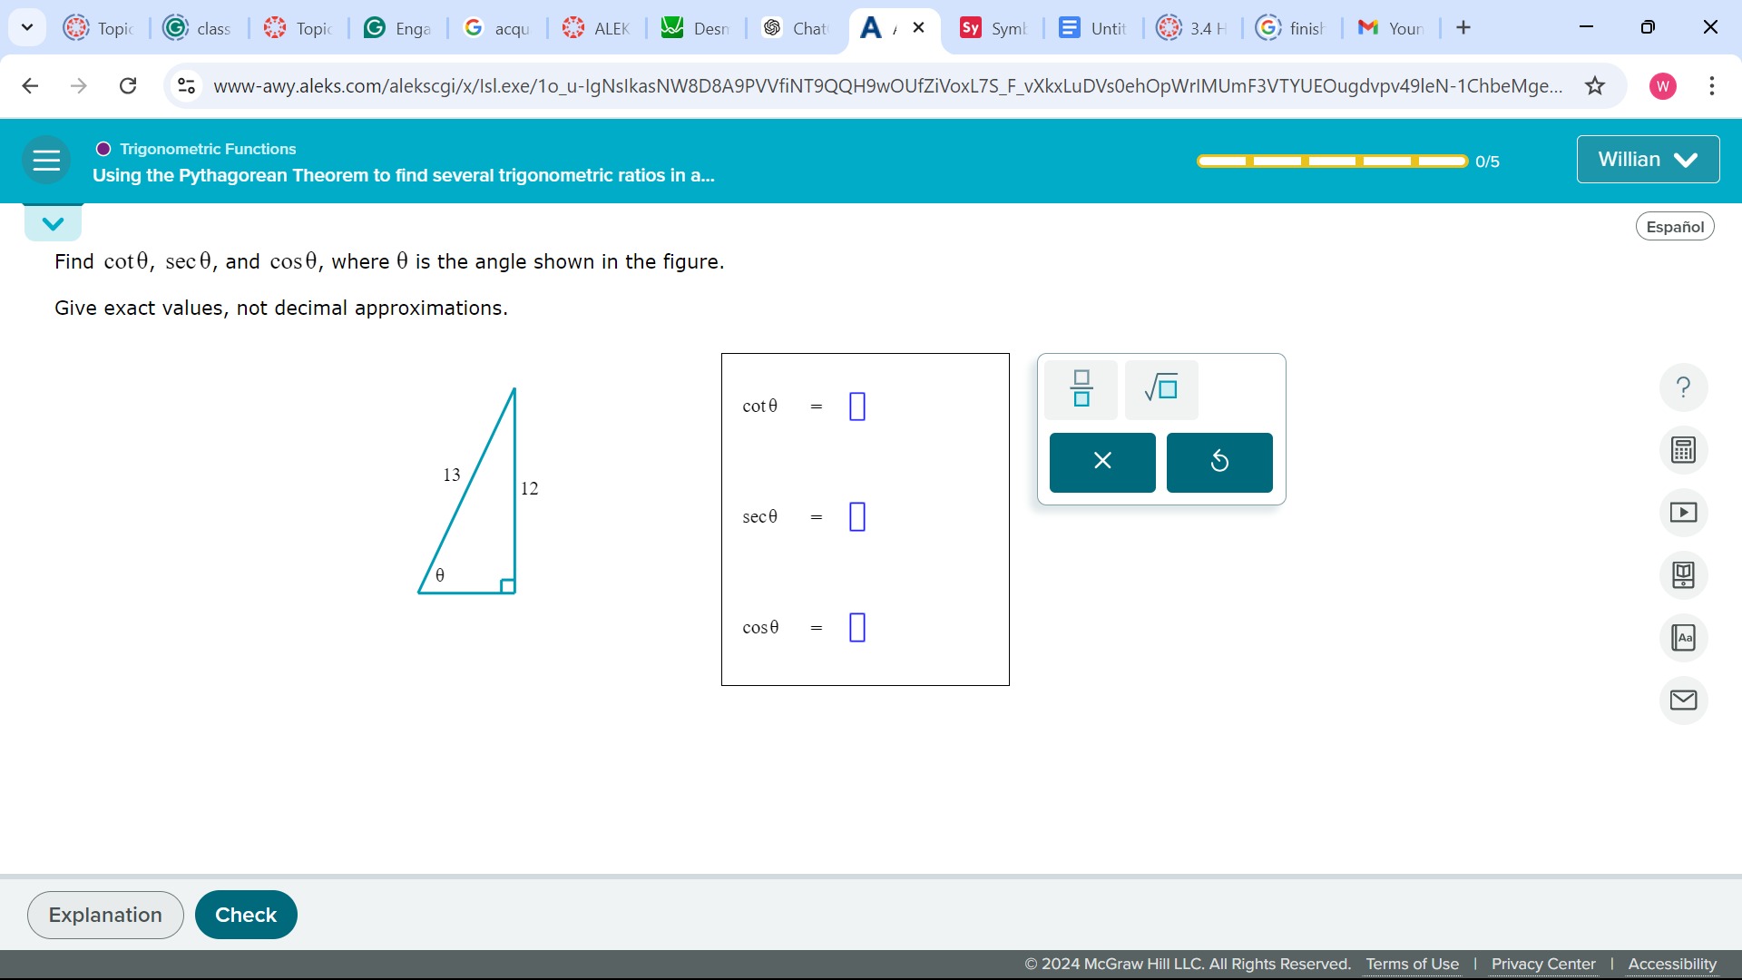Switch to the 'finish' Google tab
The height and width of the screenshot is (980, 1742).
(x=1291, y=28)
